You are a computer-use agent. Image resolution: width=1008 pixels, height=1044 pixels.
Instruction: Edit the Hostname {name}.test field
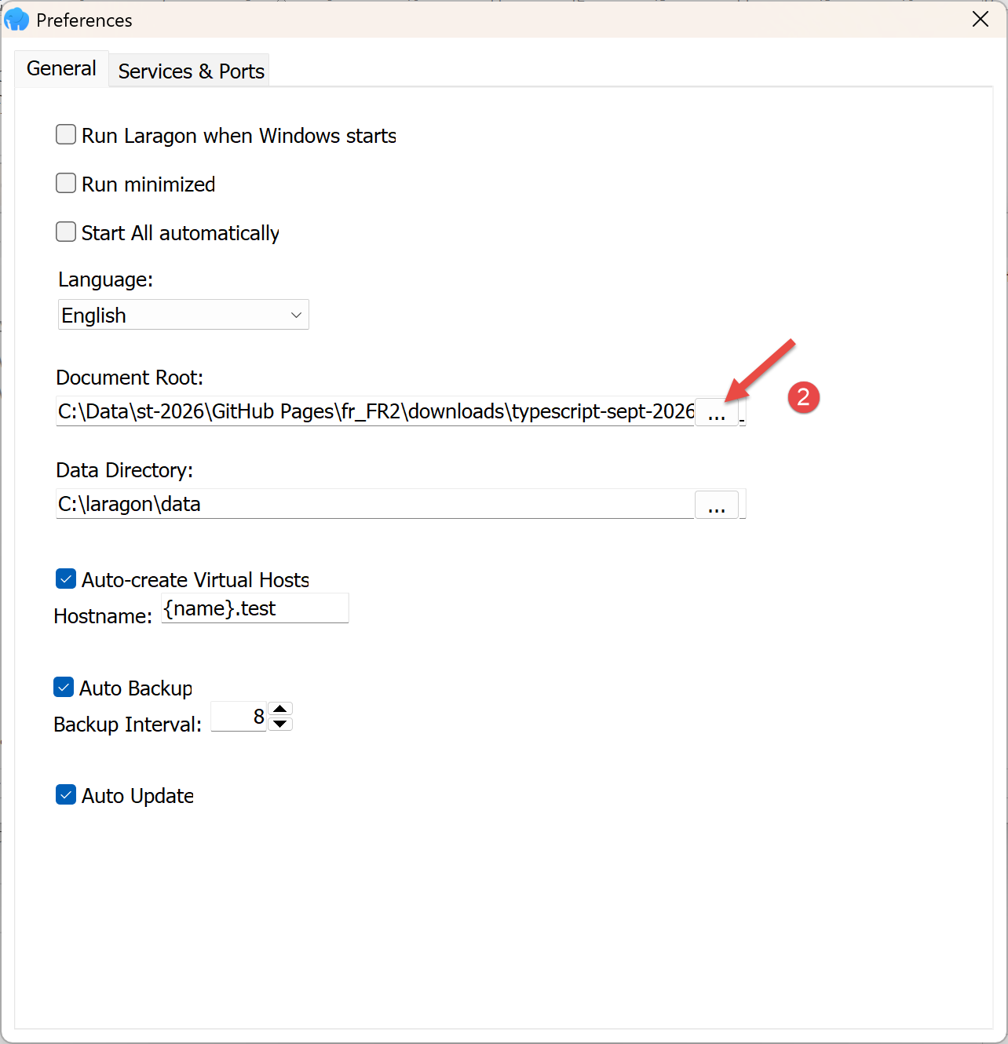pos(255,608)
